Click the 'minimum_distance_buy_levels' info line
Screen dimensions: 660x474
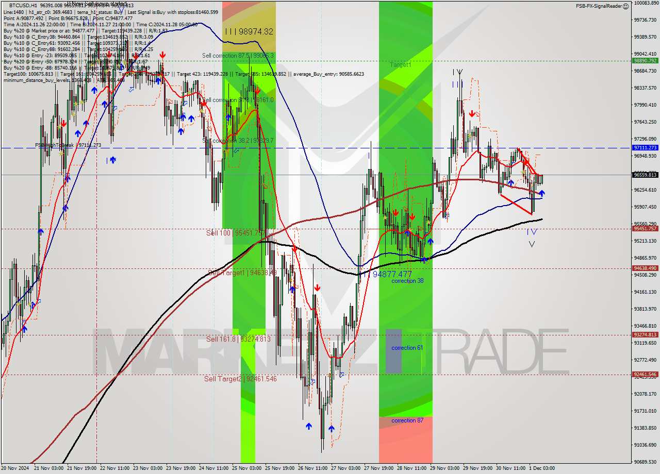[64, 80]
